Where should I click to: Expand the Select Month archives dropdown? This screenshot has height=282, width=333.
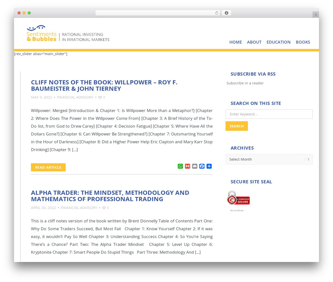click(269, 159)
